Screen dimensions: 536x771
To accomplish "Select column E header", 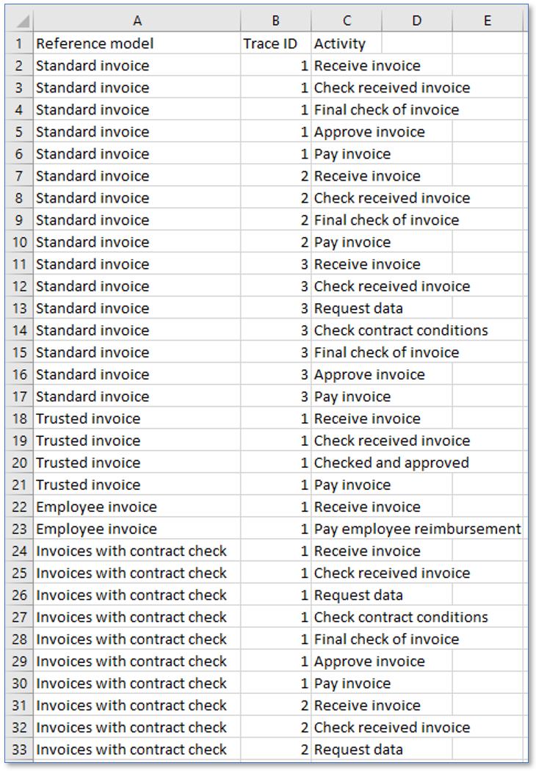I will (x=487, y=21).
